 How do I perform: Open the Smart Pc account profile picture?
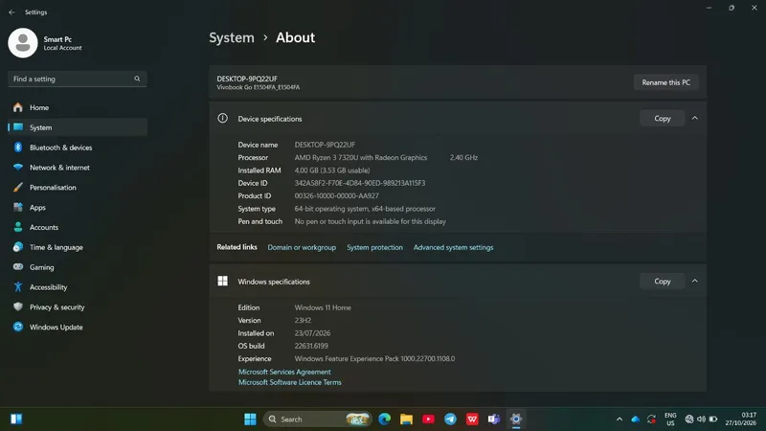coord(22,43)
